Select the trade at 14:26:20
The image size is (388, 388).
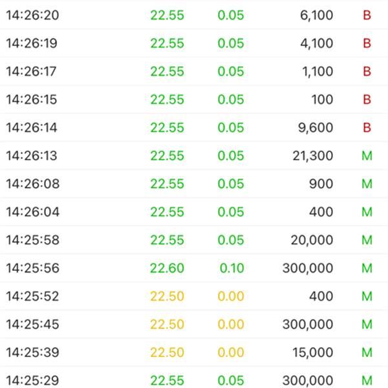tap(194, 15)
